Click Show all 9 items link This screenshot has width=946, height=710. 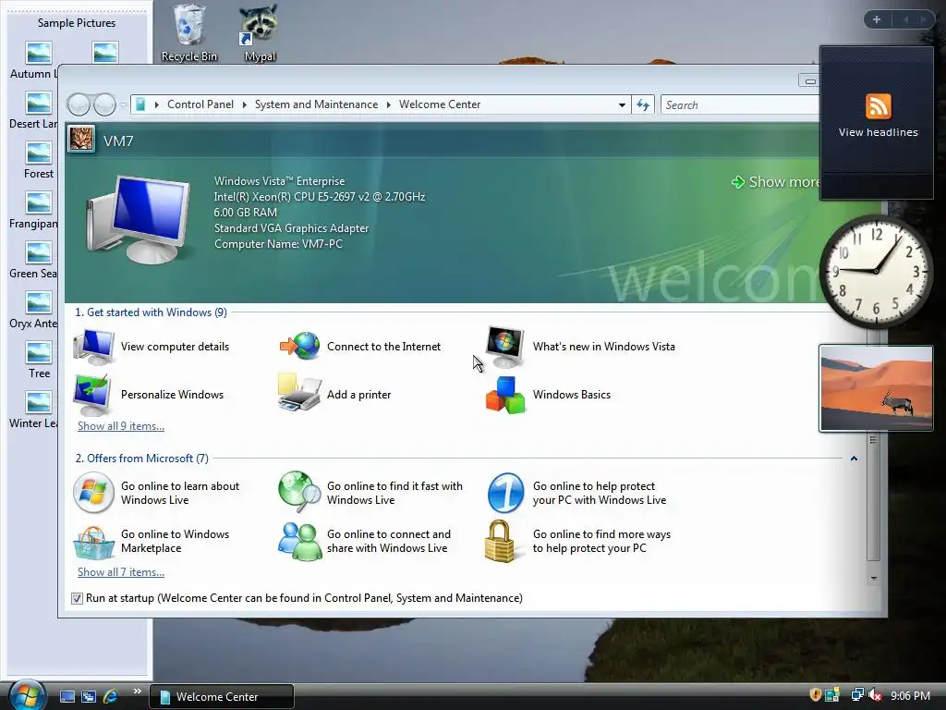tap(121, 425)
